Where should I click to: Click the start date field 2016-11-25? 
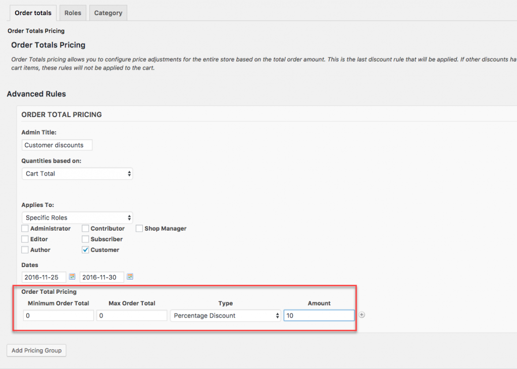click(44, 277)
